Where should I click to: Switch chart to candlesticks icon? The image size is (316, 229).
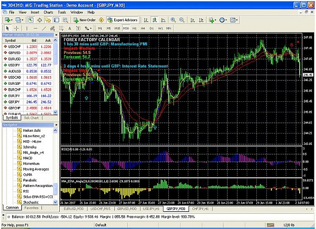click(x=155, y=20)
